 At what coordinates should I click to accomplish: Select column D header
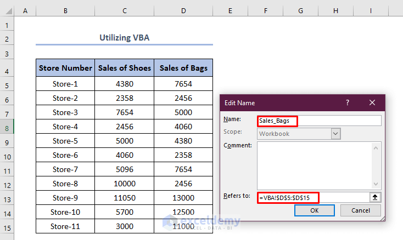pos(183,10)
